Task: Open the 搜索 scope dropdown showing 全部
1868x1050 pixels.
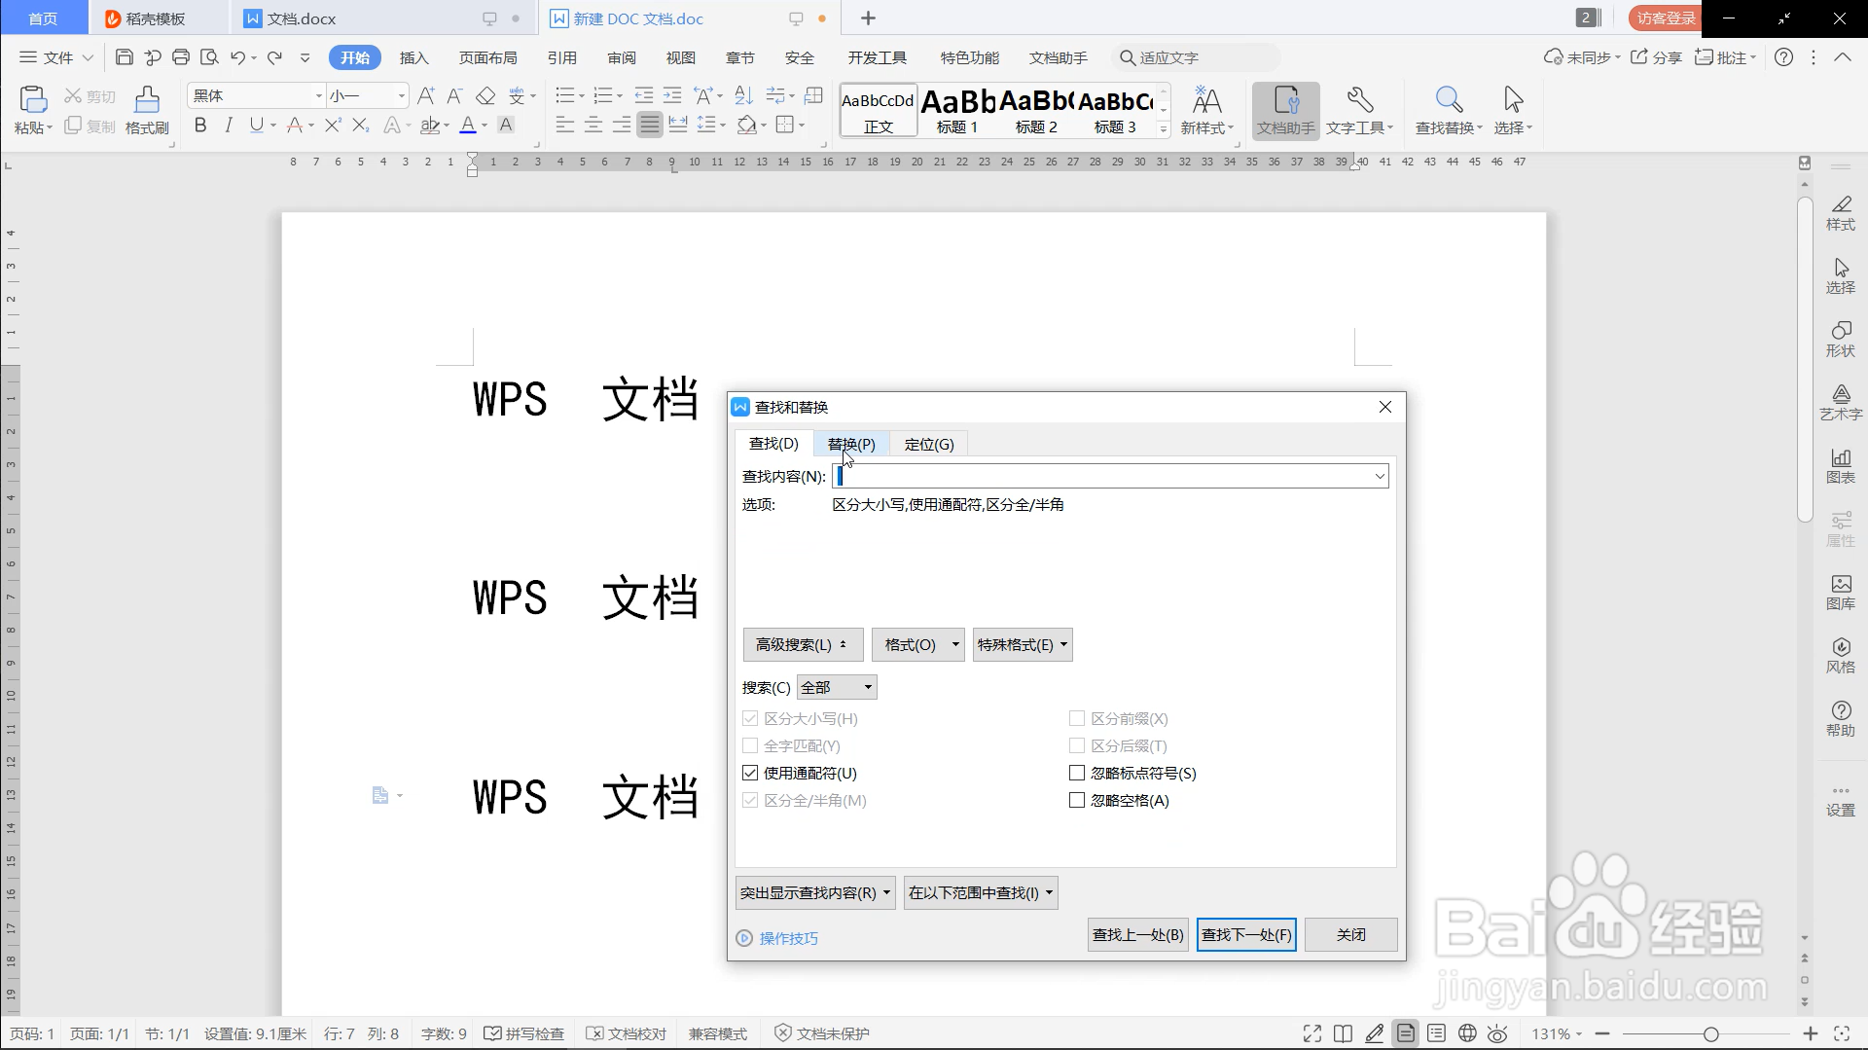Action: point(836,687)
